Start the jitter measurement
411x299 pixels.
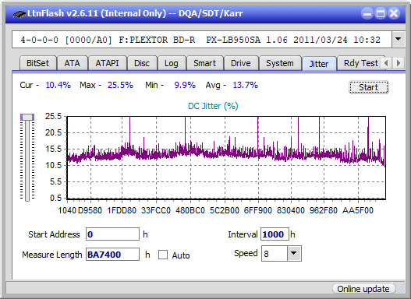[369, 87]
